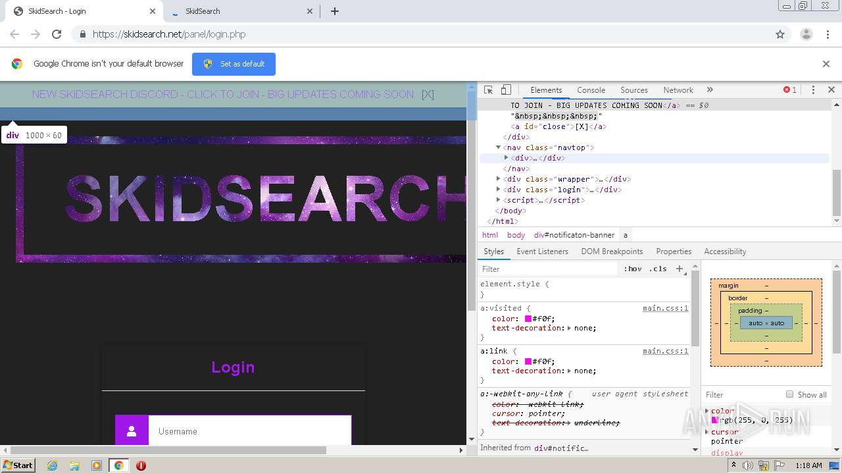Viewport: 842px width, 474px height.
Task: Toggle the :hov element state button
Action: pos(633,269)
